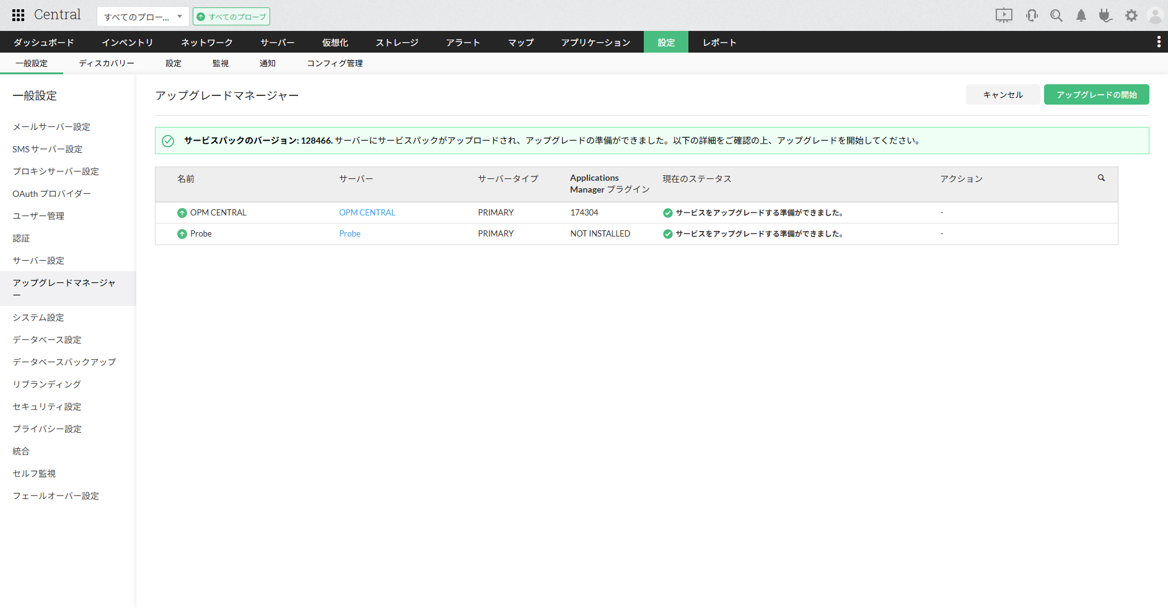Viewport: 1168px width, 608px height.
Task: Click the user profile avatar icon
Action: pos(1155,15)
